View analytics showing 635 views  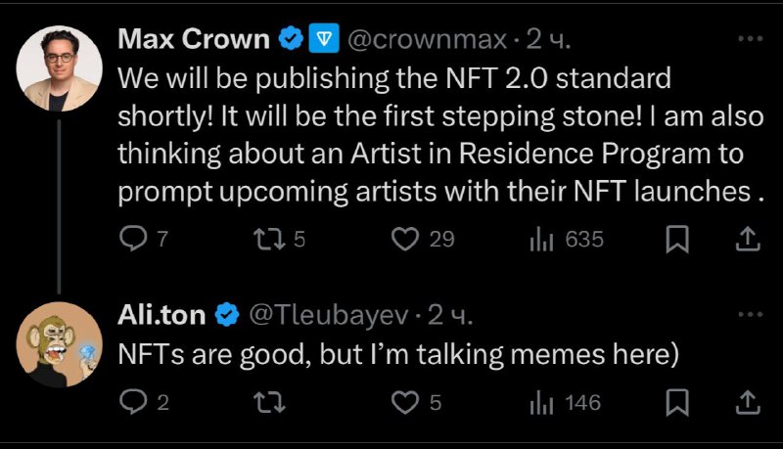click(542, 240)
